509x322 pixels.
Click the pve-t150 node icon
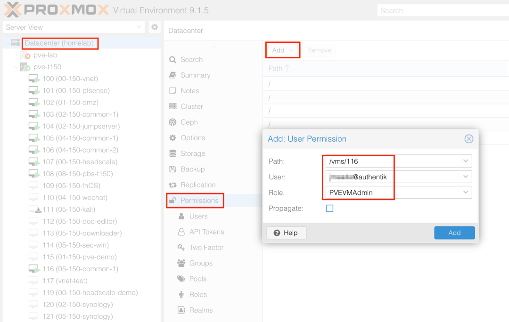click(25, 67)
